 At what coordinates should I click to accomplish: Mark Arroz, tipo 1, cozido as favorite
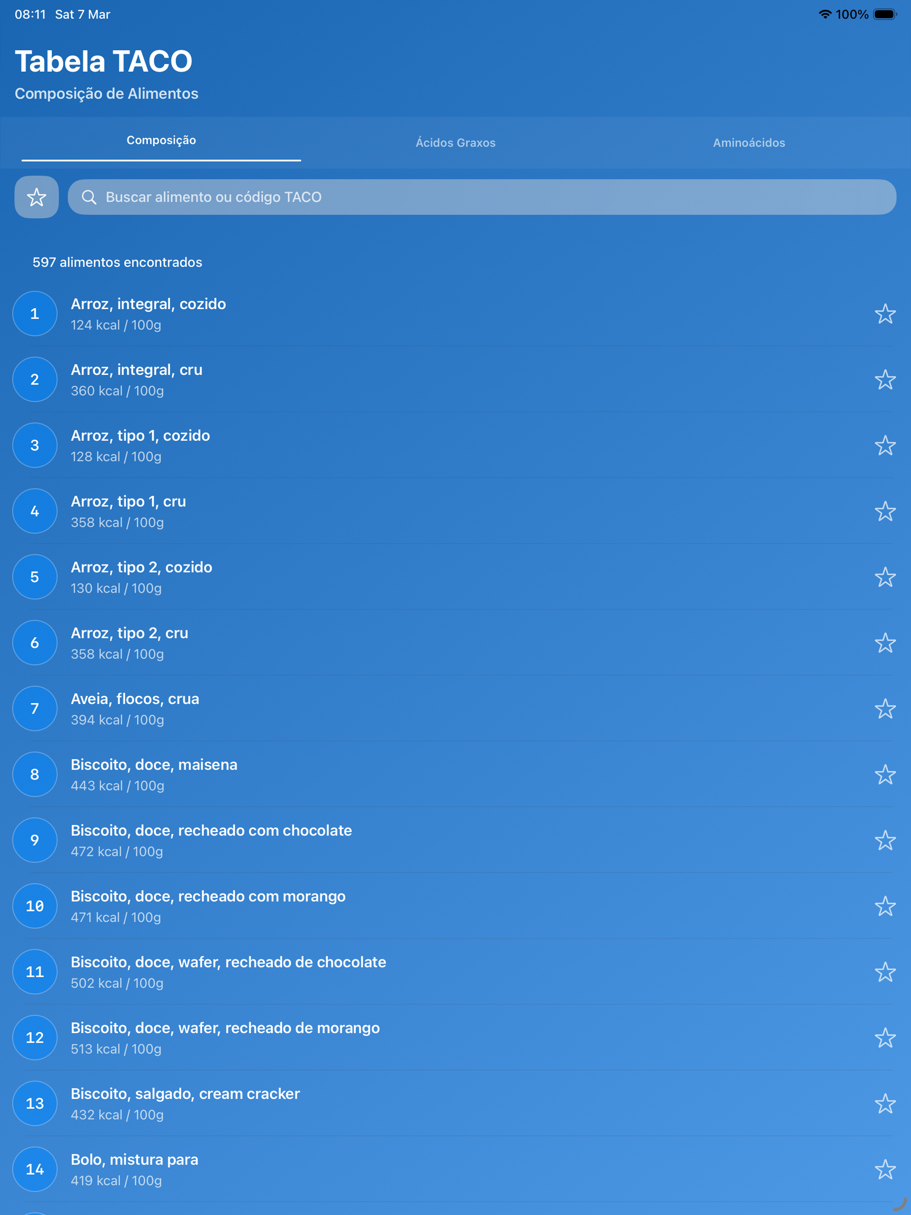click(885, 445)
